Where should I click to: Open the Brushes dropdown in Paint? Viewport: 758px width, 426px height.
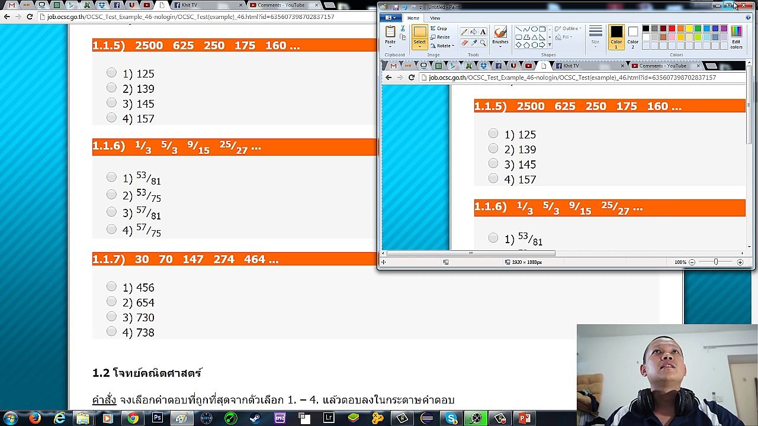click(x=500, y=46)
